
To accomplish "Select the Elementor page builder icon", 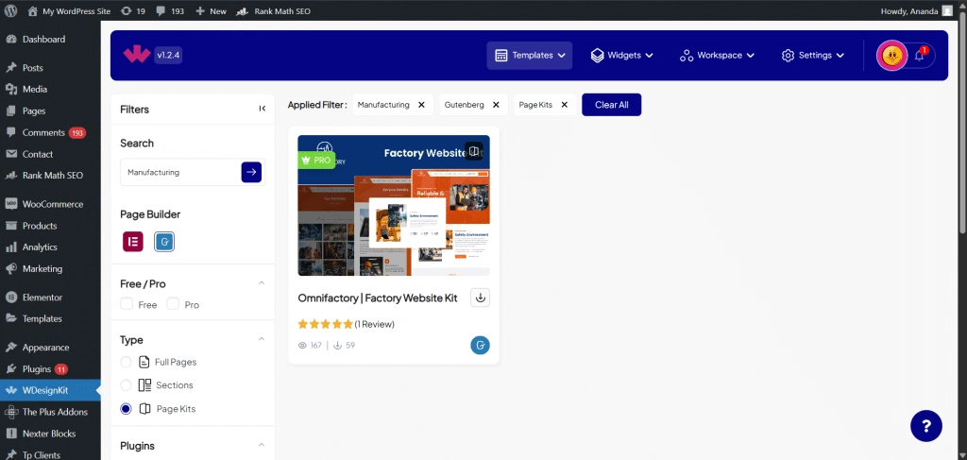I will (132, 242).
